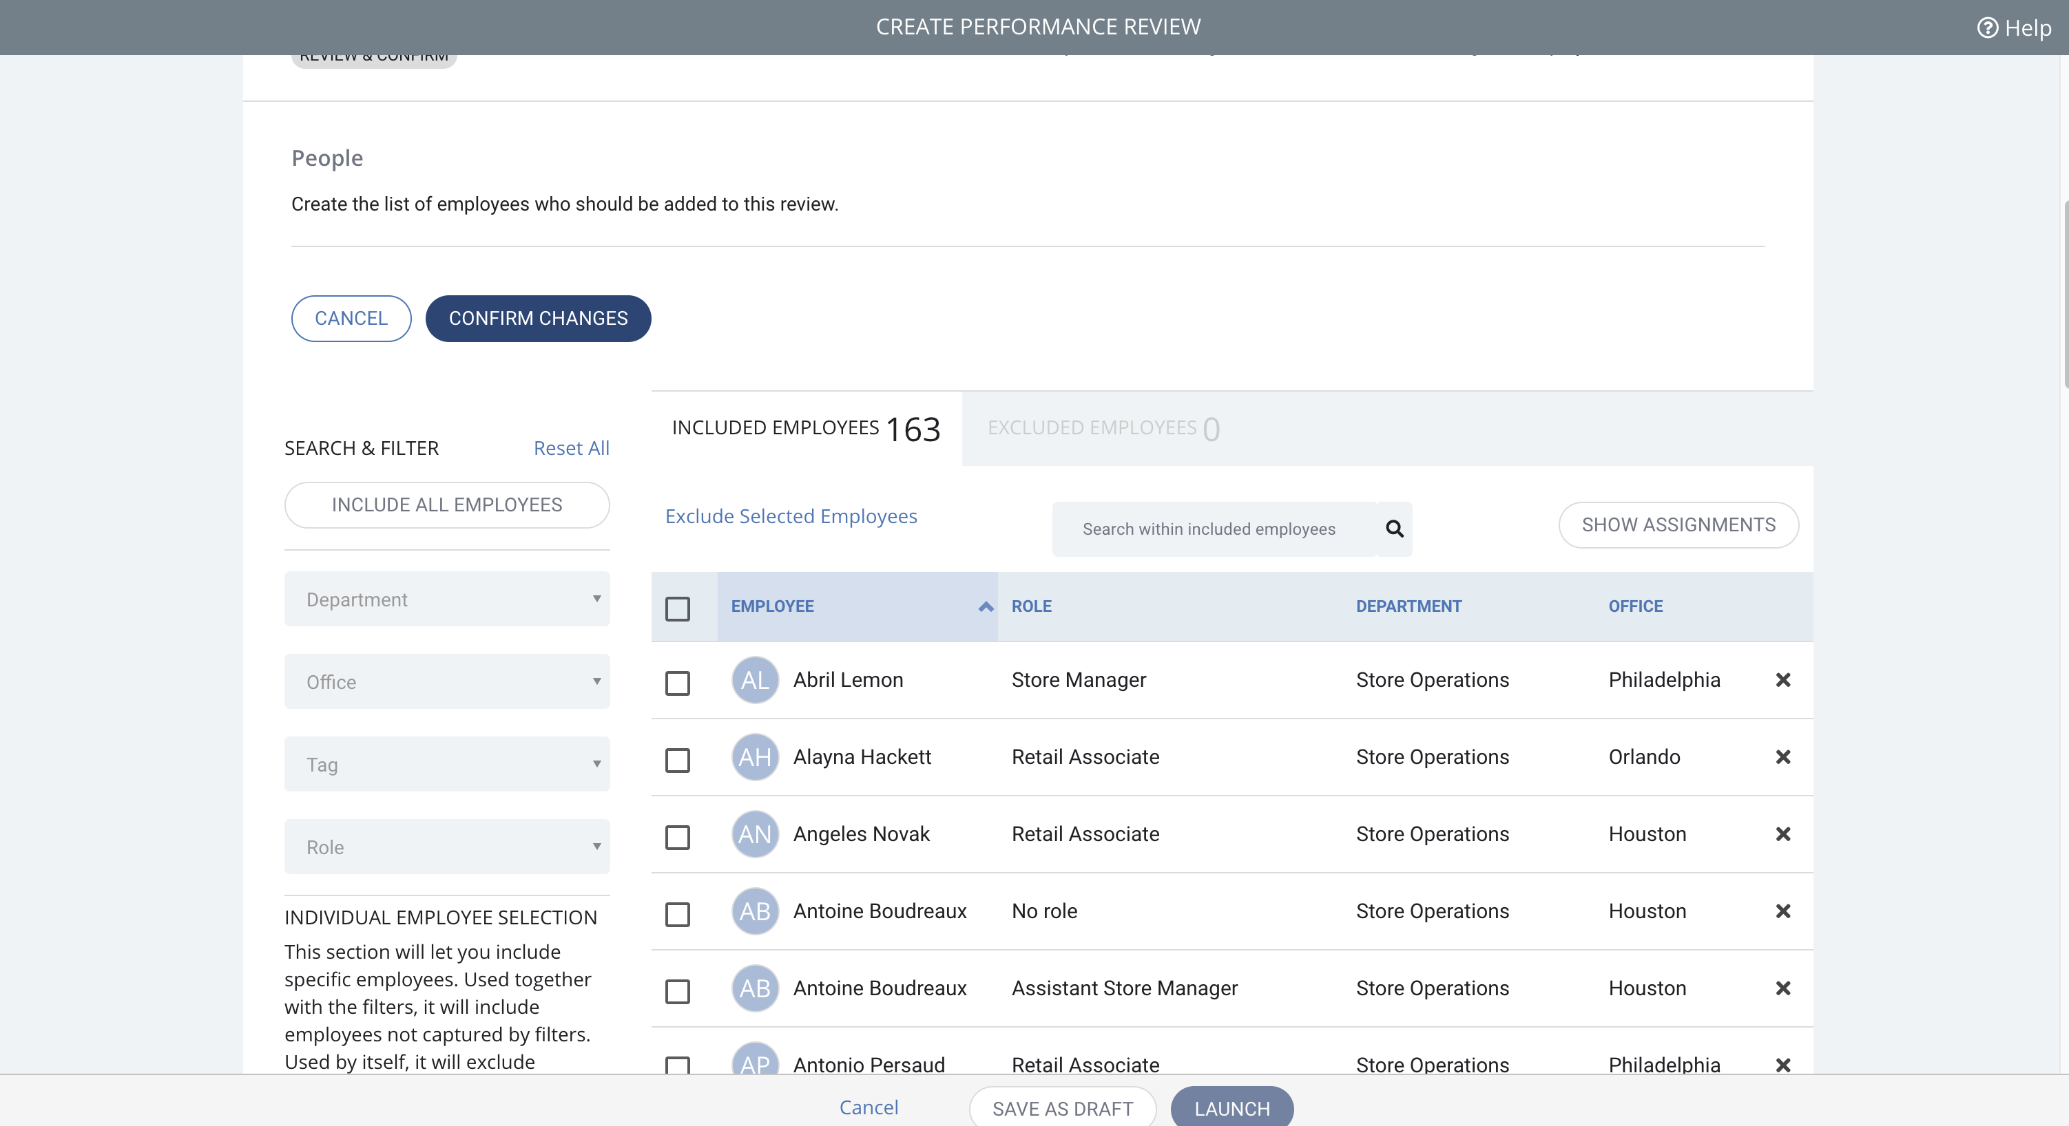Check the box for Angeles Novak
Image resolution: width=2069 pixels, height=1126 pixels.
pyautogui.click(x=677, y=837)
